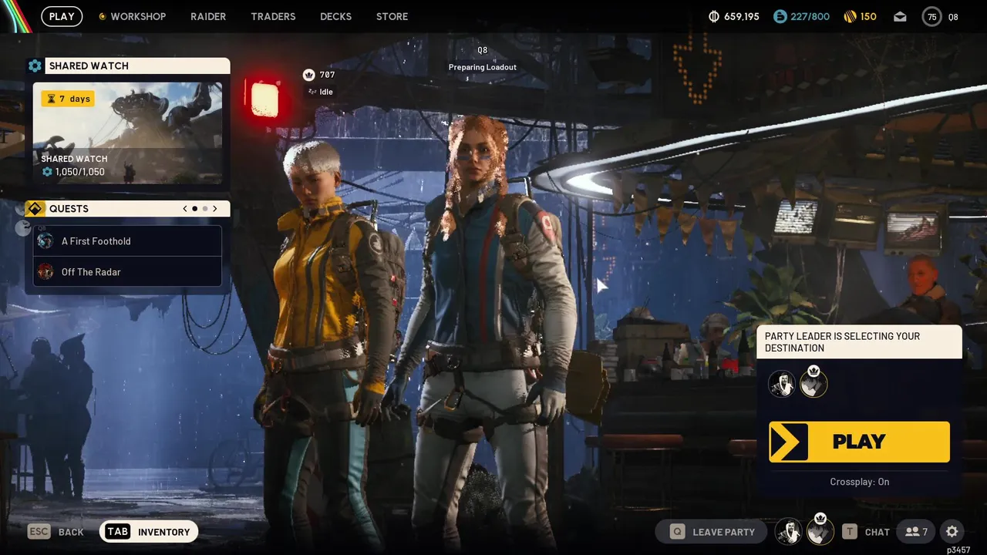Click the Off The Radar quest icon
The width and height of the screenshot is (987, 555).
tap(45, 271)
